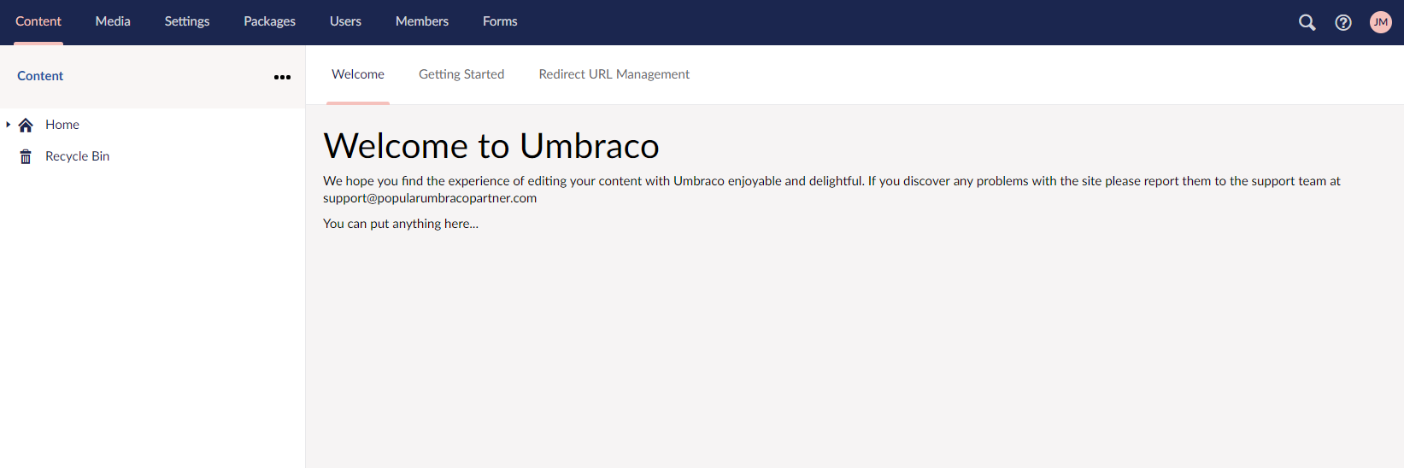The width and height of the screenshot is (1404, 468).
Task: Navigate to the Packages section
Action: pyautogui.click(x=269, y=21)
